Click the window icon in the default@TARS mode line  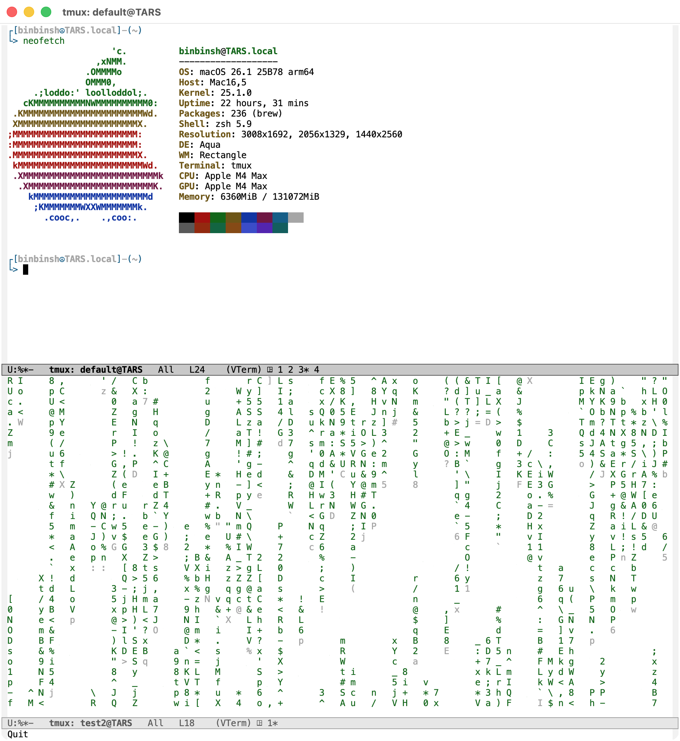tap(270, 370)
